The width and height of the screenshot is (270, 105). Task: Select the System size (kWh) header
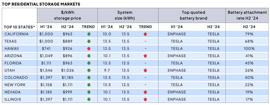click(125, 15)
